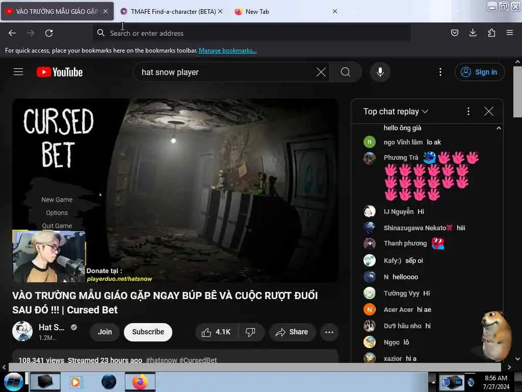Clear the YouTube search text
Viewport: 522px width, 392px height.
pyautogui.click(x=321, y=72)
